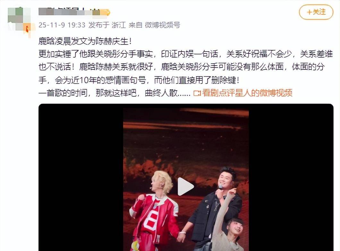Click the camera icon before the video link
Image resolution: width=340 pixels, height=251 pixels.
coord(197,93)
